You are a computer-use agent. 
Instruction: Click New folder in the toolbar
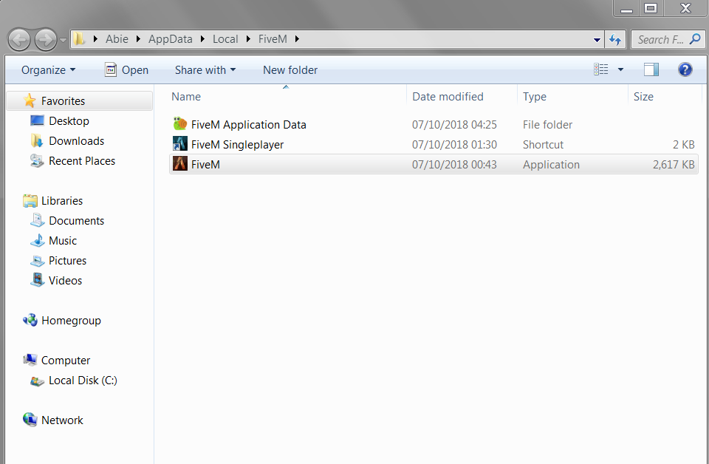click(x=290, y=70)
